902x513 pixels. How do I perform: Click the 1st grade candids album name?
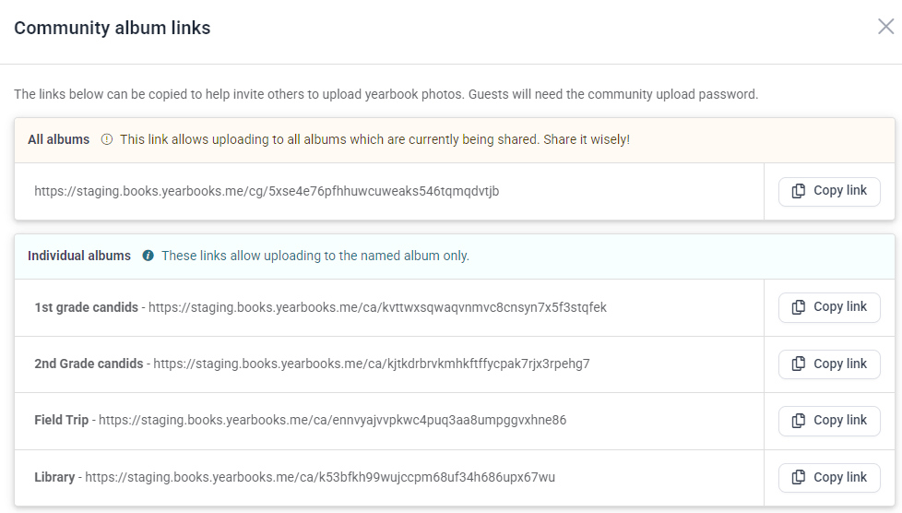(87, 307)
